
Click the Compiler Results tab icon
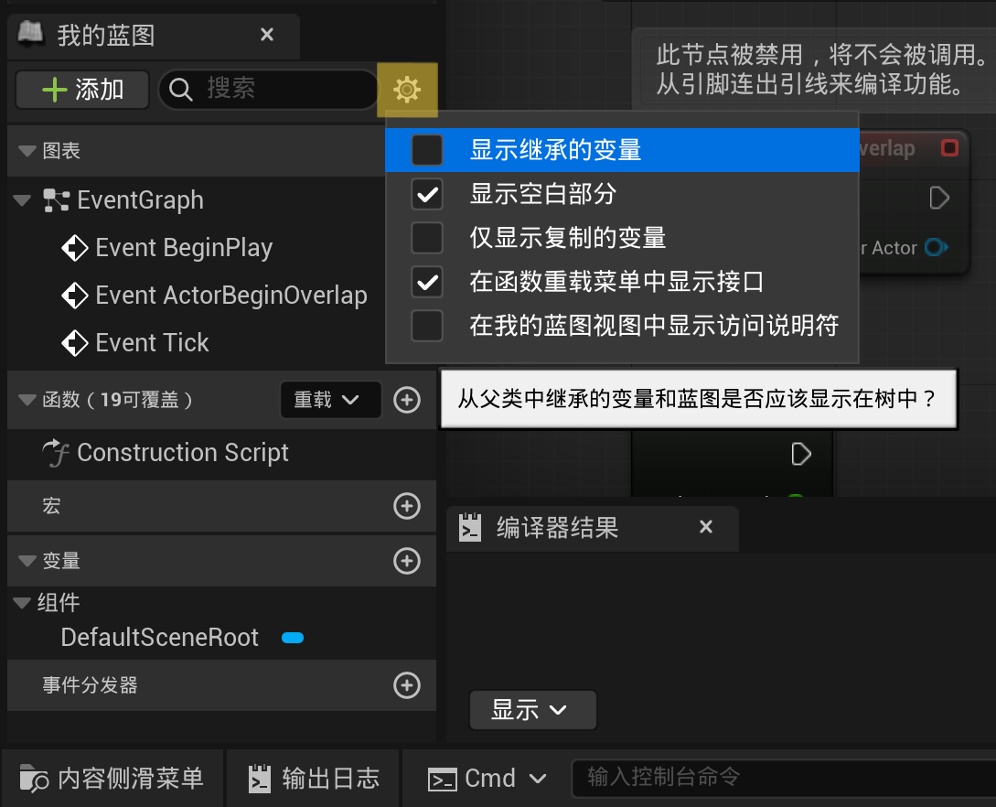tap(470, 528)
